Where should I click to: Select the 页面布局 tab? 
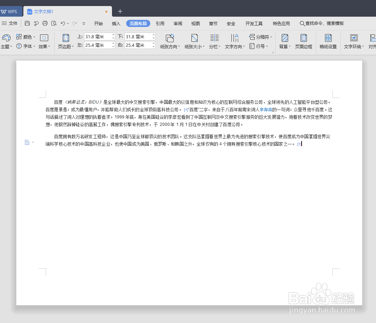click(x=138, y=23)
